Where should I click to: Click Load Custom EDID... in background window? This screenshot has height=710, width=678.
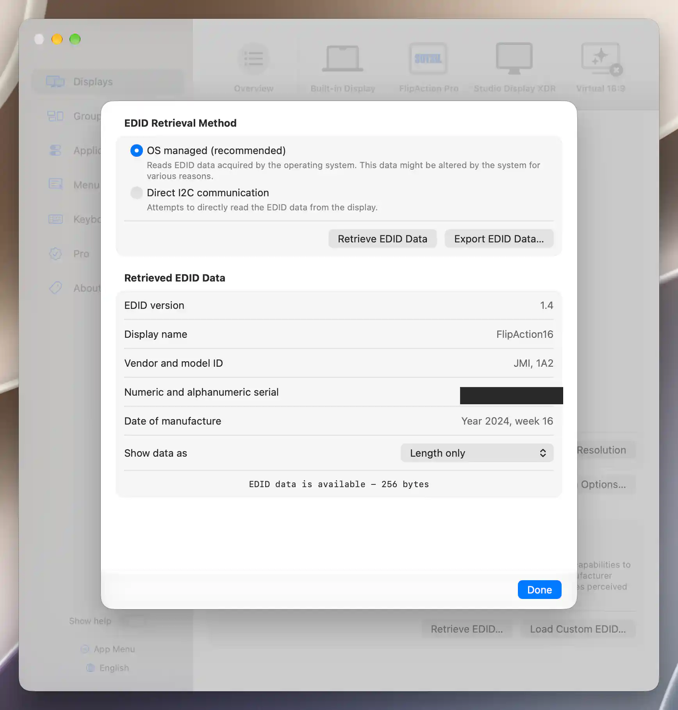pyautogui.click(x=578, y=629)
